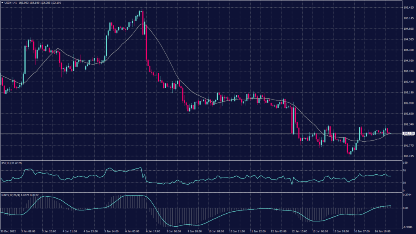Screen dimensions: 416x234
Task: Click the 105.425 price scale label
Action: tap(409, 8)
